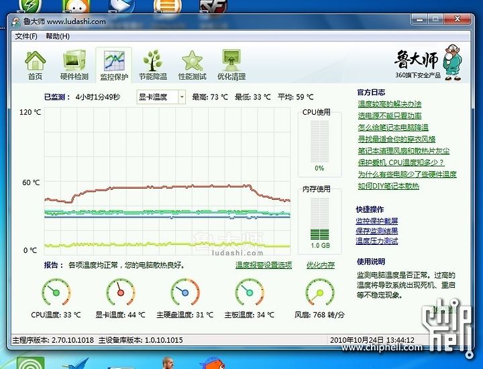
Task: Click the 风扇 speed gauge dial
Action: 320,293
